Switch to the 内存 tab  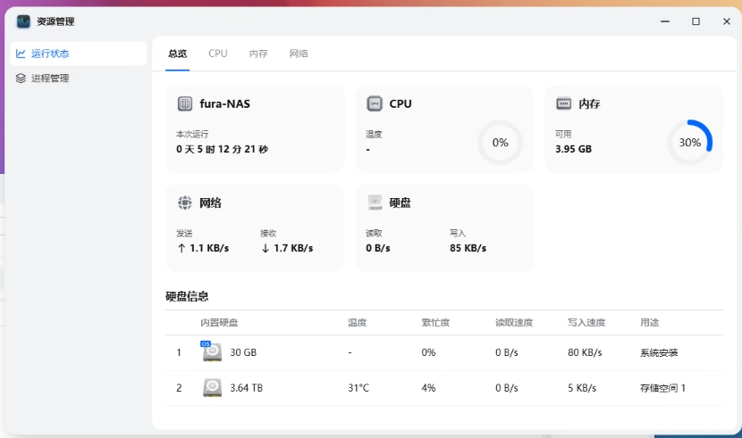258,54
